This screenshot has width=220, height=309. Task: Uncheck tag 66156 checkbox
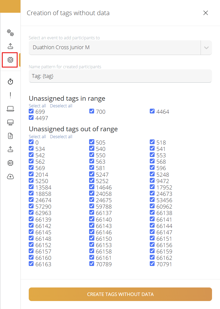pyautogui.click(x=152, y=244)
